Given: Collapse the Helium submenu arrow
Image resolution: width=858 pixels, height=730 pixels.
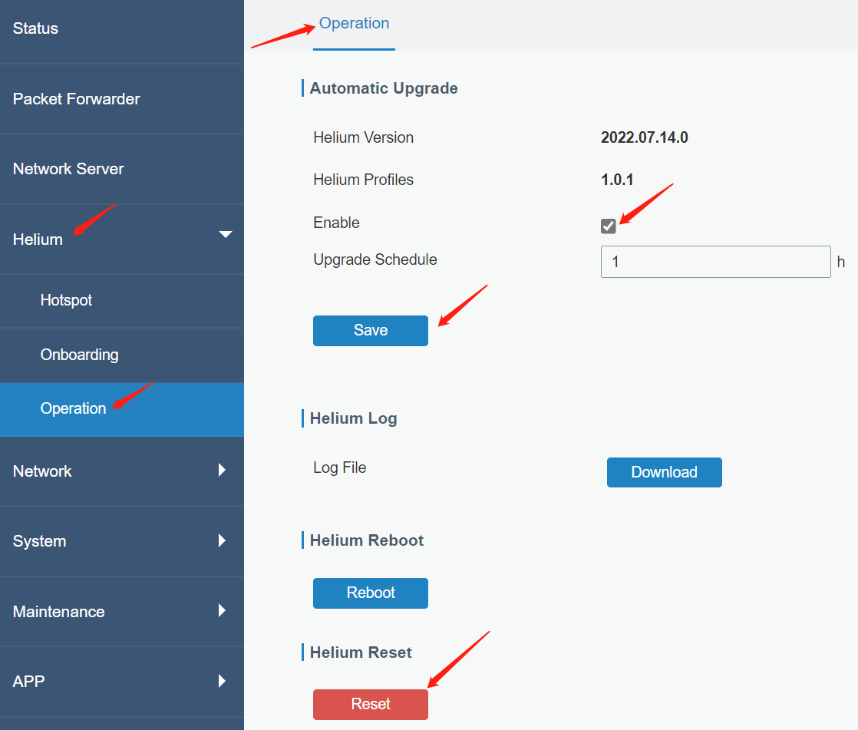Looking at the screenshot, I should coord(226,235).
